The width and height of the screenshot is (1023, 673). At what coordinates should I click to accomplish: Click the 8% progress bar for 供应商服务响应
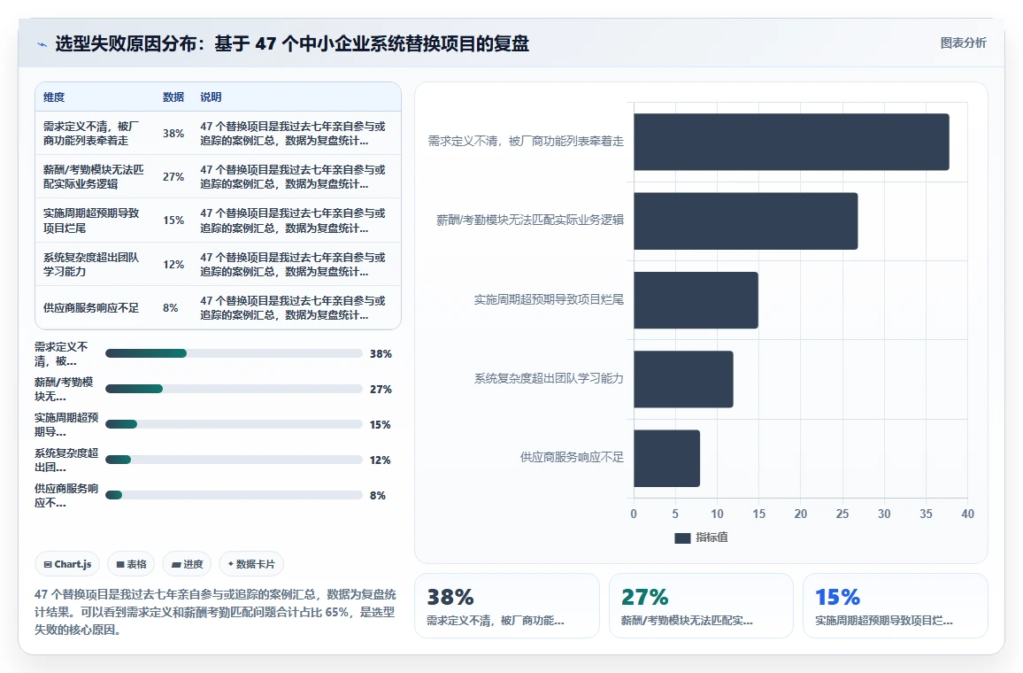pyautogui.click(x=234, y=495)
